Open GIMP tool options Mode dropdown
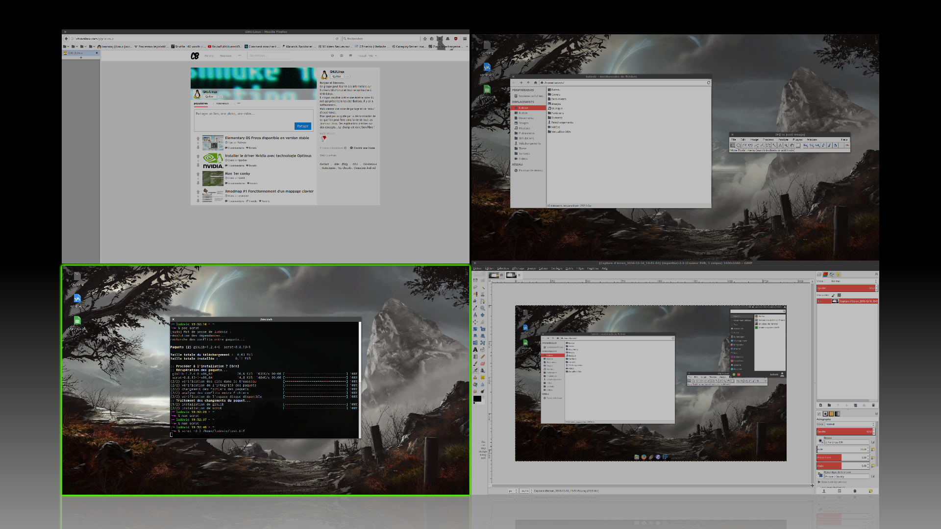Image resolution: width=941 pixels, height=529 pixels. 850,424
